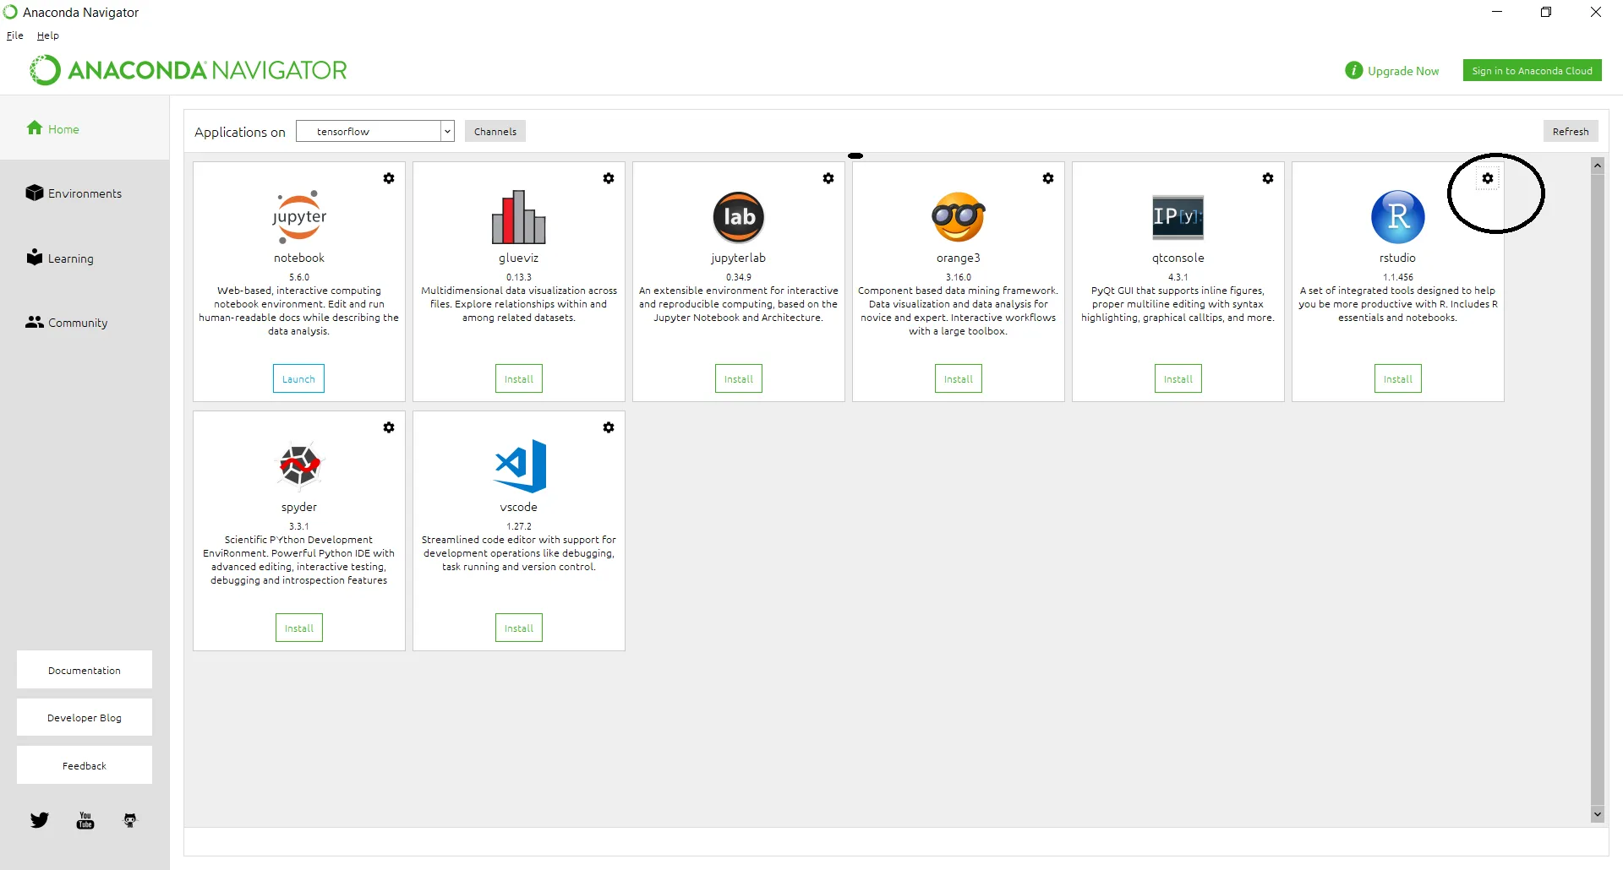Click the Anaconda Navigator header logo
The width and height of the screenshot is (1623, 870).
point(189,70)
